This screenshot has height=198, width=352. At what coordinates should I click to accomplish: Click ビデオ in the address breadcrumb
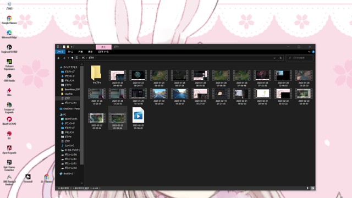pyautogui.click(x=91, y=58)
